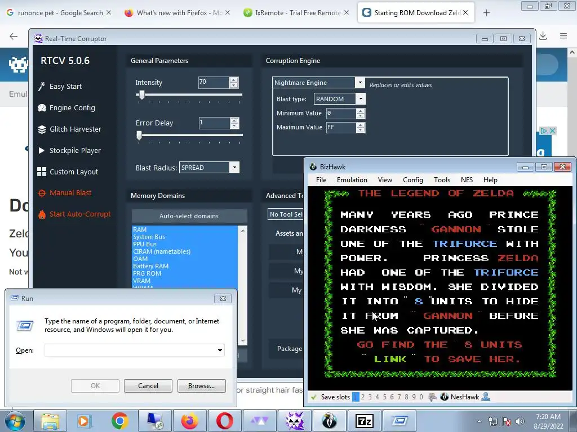Click Intensity numeric field showing 70
The width and height of the screenshot is (577, 432).
(x=214, y=82)
